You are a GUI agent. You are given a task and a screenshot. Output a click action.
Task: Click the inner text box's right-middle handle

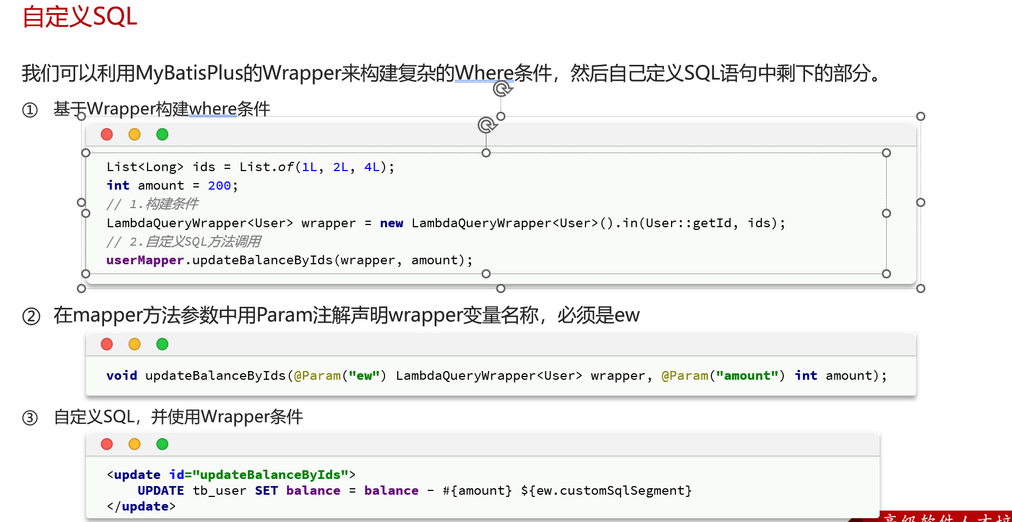pyautogui.click(x=886, y=213)
